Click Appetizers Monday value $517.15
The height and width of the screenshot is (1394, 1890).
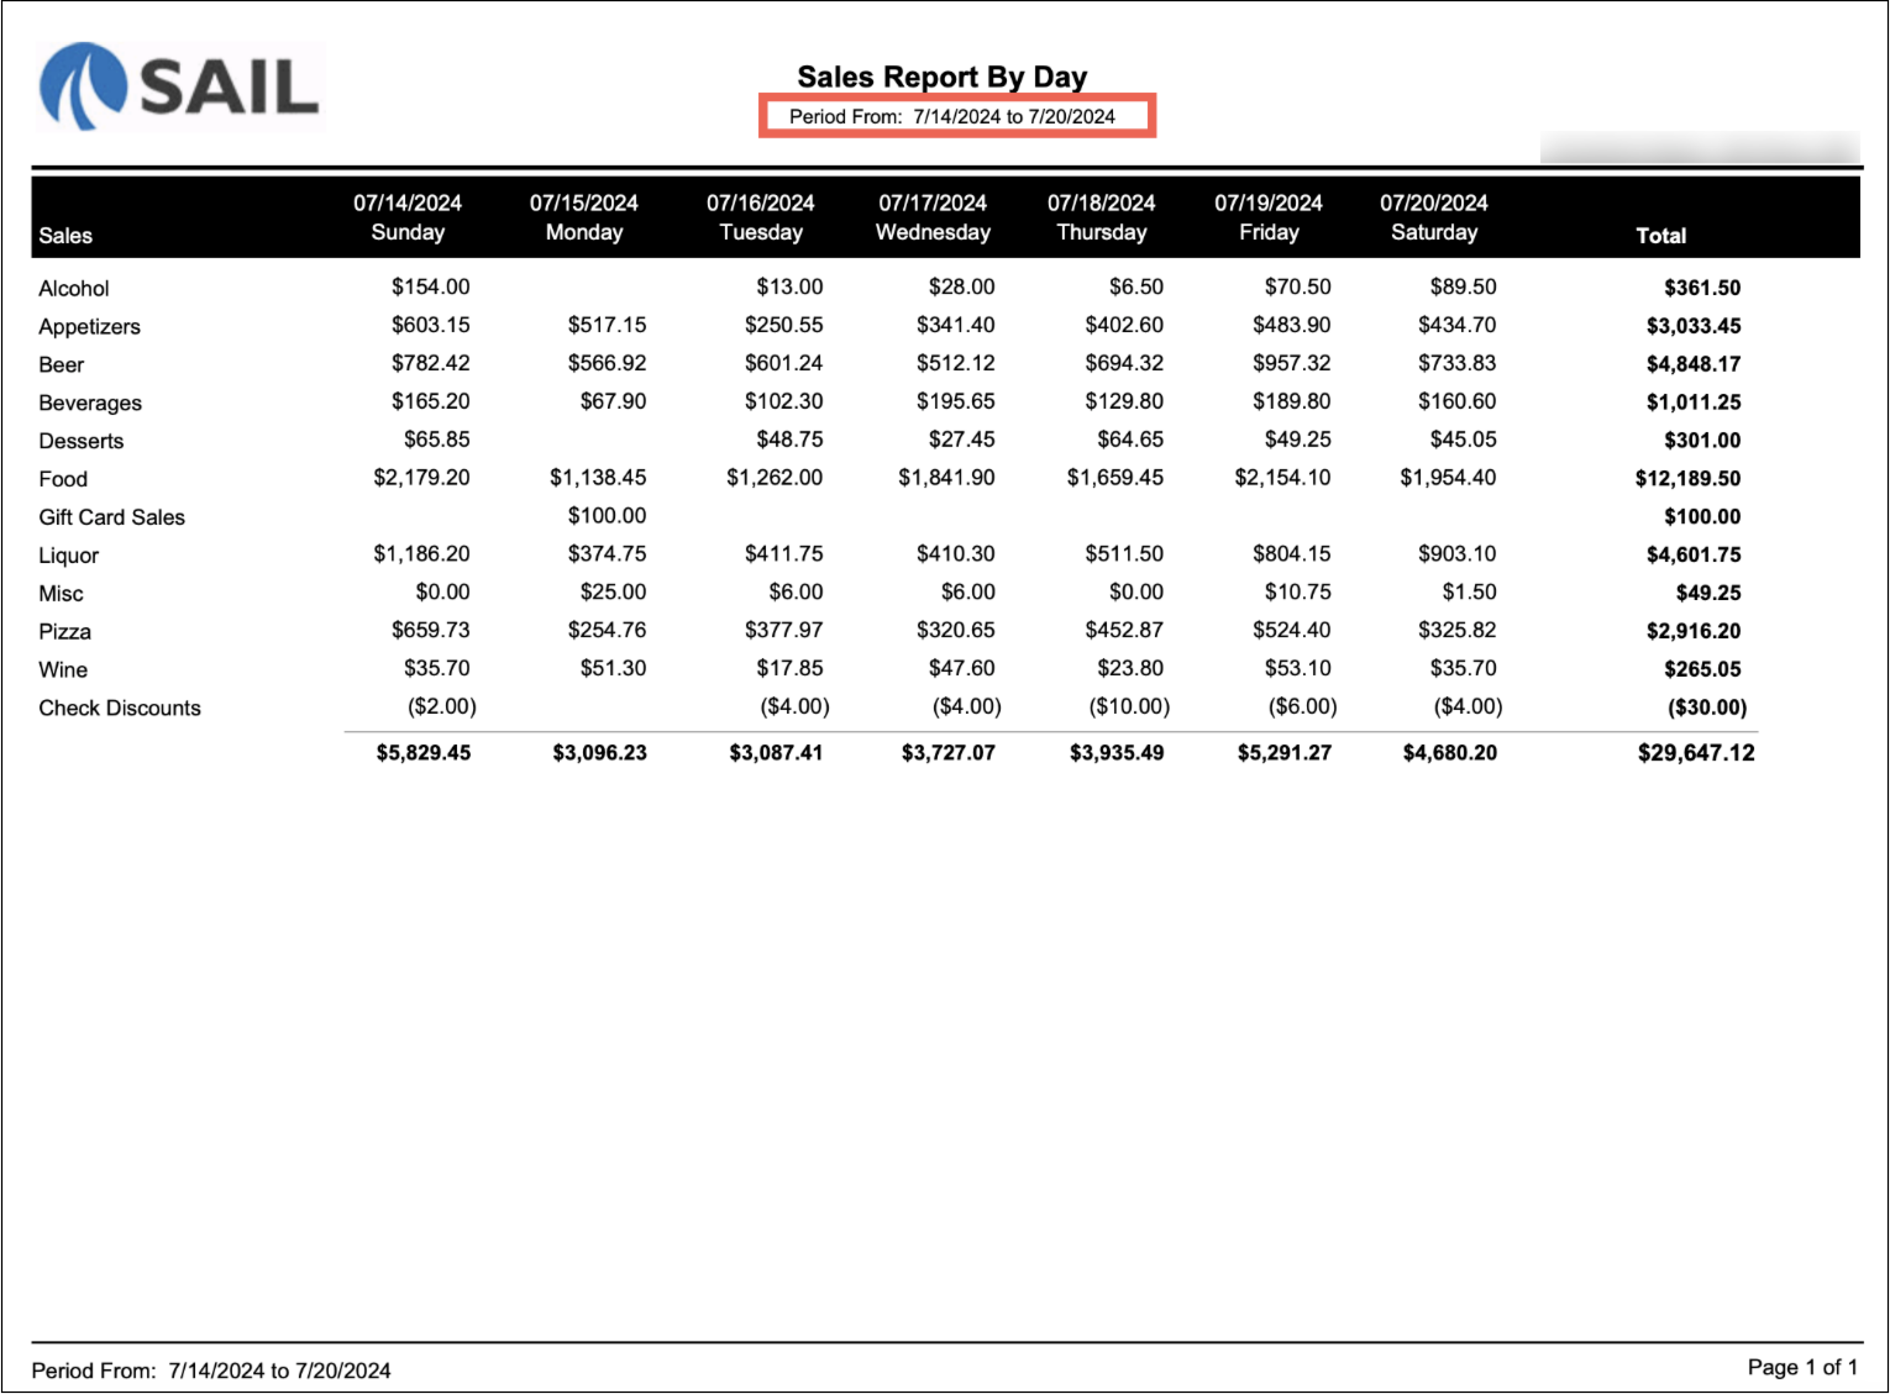[x=607, y=325]
